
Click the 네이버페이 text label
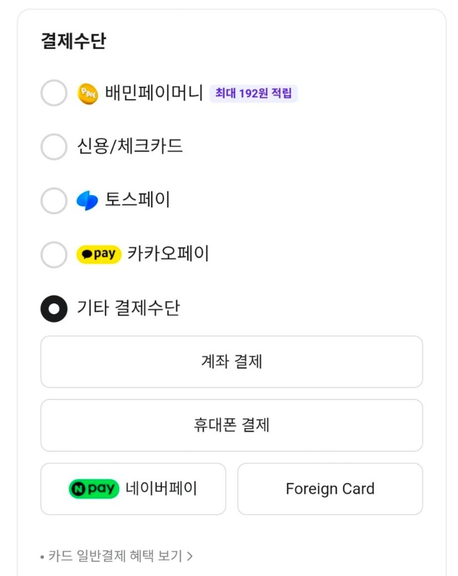(161, 488)
